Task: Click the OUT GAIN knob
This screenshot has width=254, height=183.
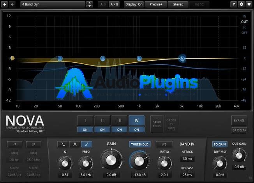Action: point(239,156)
